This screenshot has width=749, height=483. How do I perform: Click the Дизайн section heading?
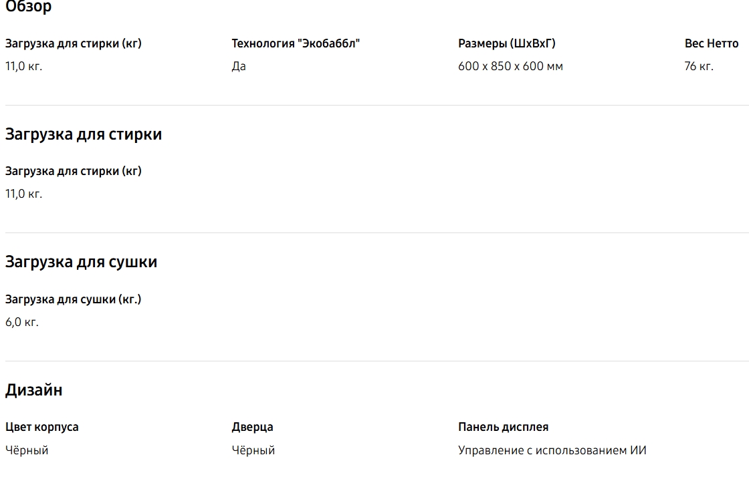click(x=33, y=390)
